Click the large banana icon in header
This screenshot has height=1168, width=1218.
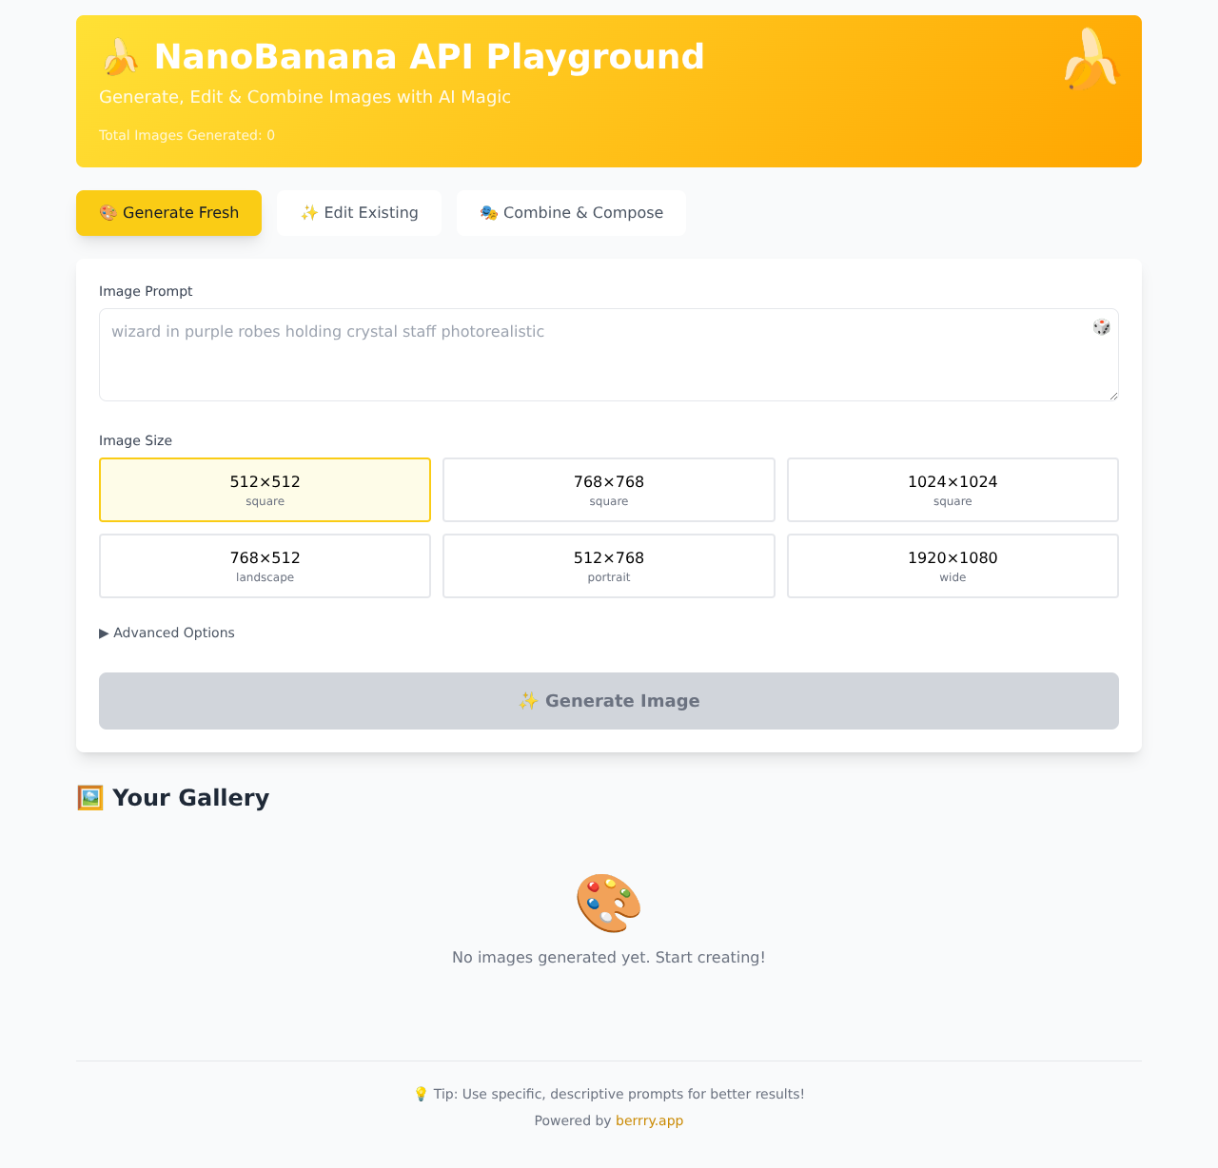point(1091,59)
